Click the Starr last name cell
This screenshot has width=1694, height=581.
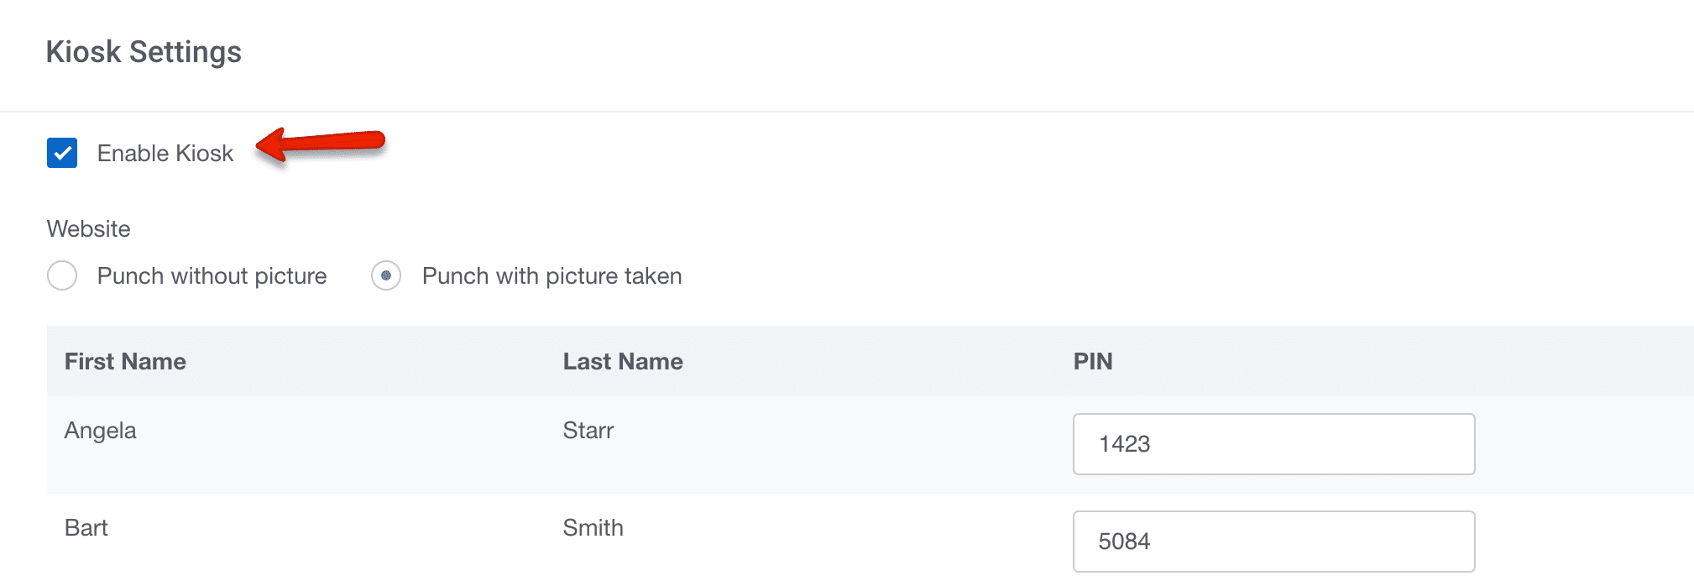click(588, 431)
